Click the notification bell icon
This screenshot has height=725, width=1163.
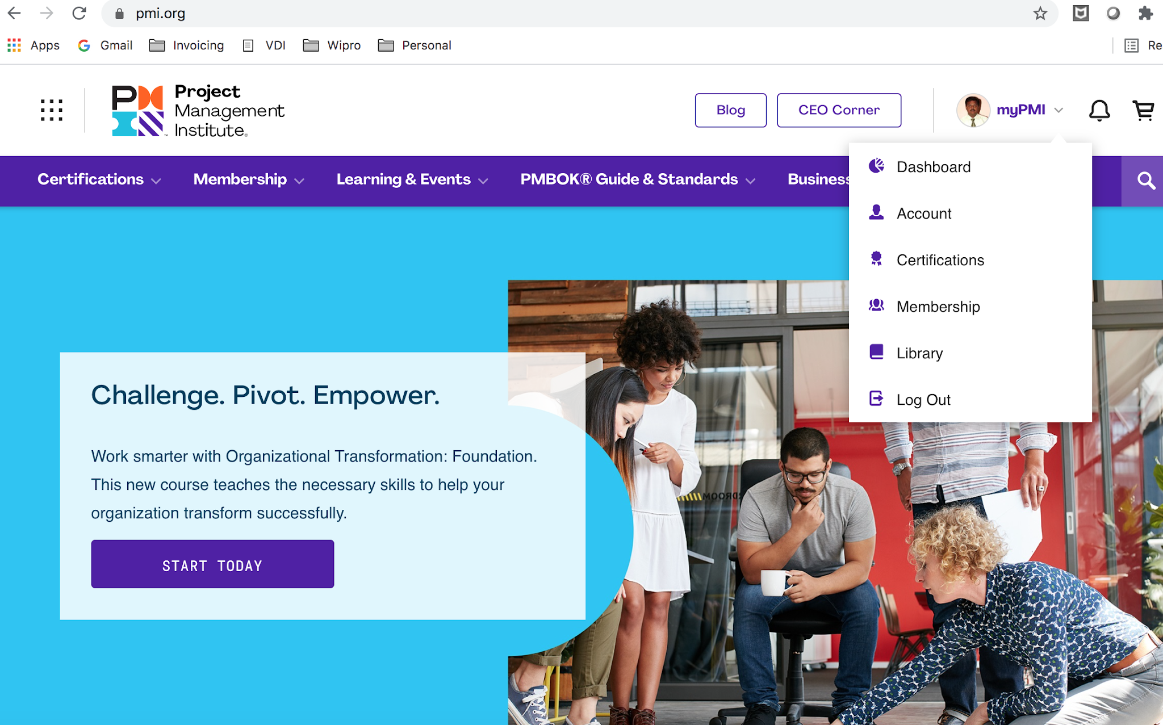(x=1099, y=110)
